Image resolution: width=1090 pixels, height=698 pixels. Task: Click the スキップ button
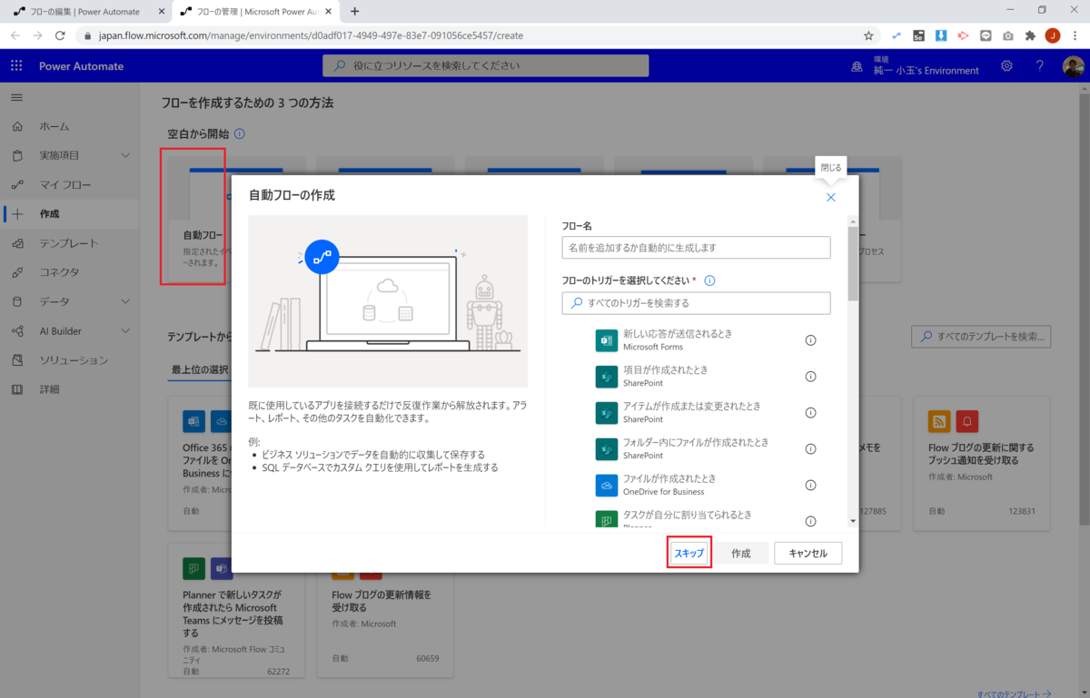pyautogui.click(x=689, y=552)
